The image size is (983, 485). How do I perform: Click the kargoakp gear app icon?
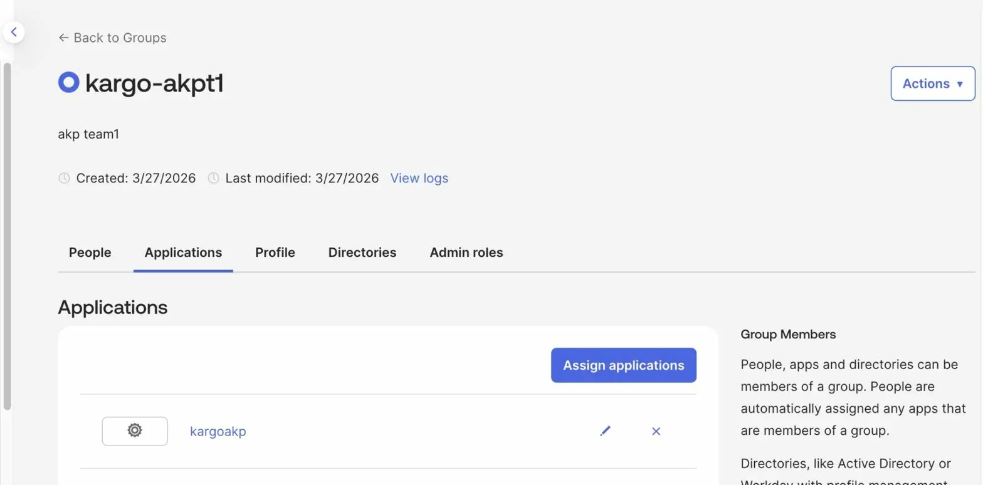pos(135,431)
